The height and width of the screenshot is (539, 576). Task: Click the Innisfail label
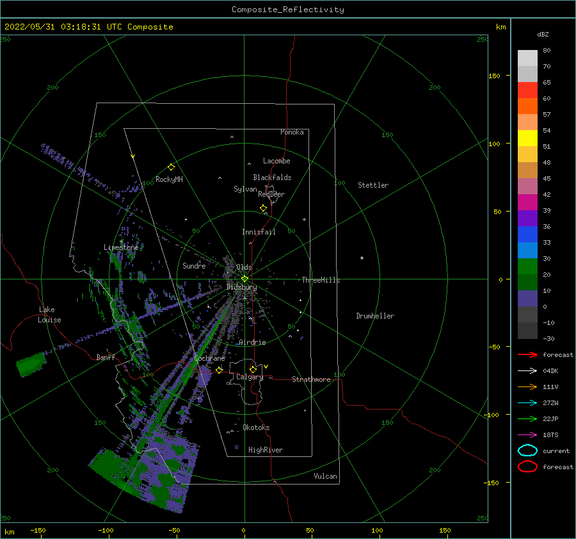tap(259, 232)
